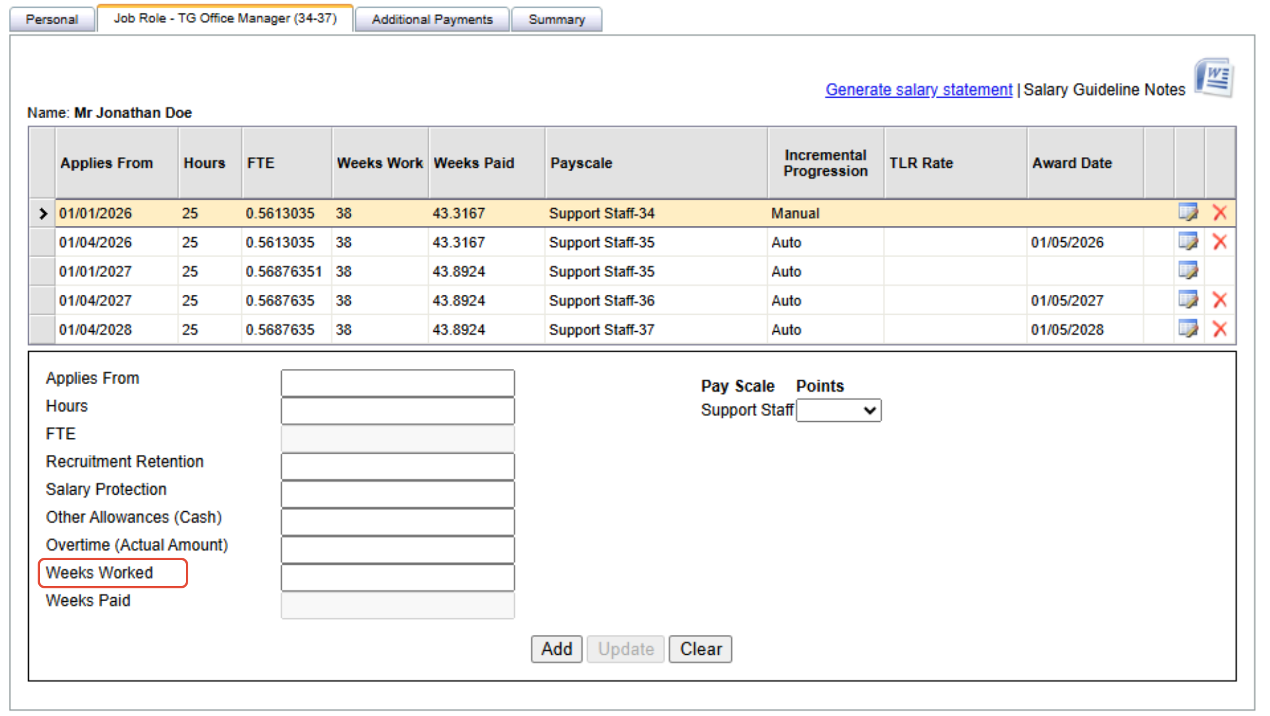Delete the 01/04/2028 Support Staff-37 row
1270x716 pixels.
pos(1219,329)
